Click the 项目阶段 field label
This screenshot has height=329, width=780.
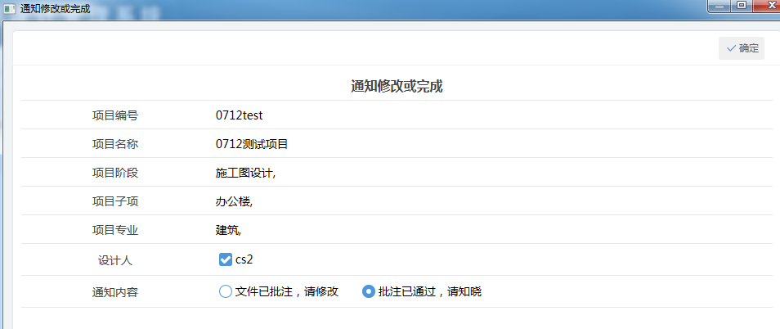pos(115,173)
